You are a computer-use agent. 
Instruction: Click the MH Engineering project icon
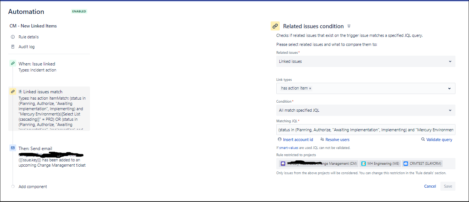point(364,164)
